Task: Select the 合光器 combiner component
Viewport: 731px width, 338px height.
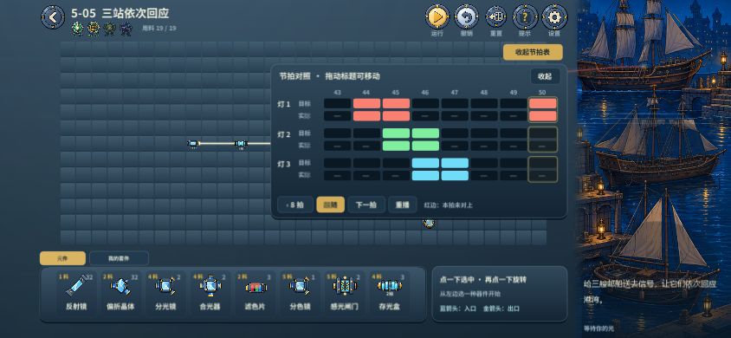Action: pyautogui.click(x=210, y=293)
